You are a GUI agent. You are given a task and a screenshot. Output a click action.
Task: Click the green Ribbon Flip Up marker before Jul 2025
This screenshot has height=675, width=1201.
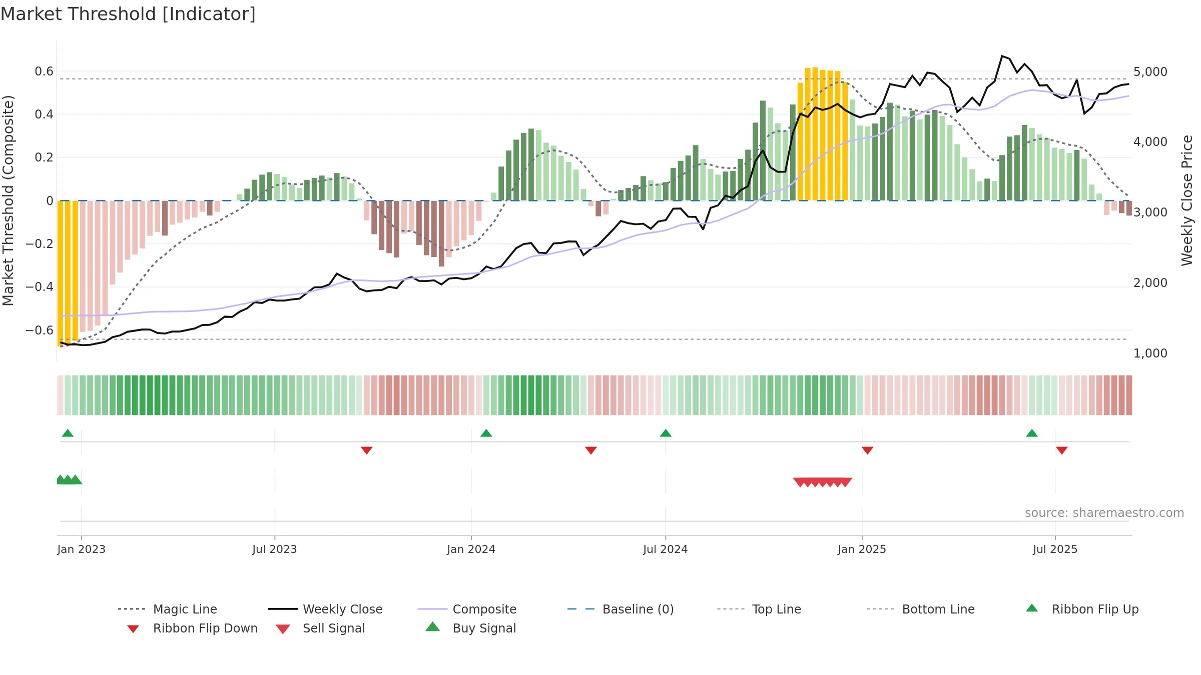click(1032, 433)
